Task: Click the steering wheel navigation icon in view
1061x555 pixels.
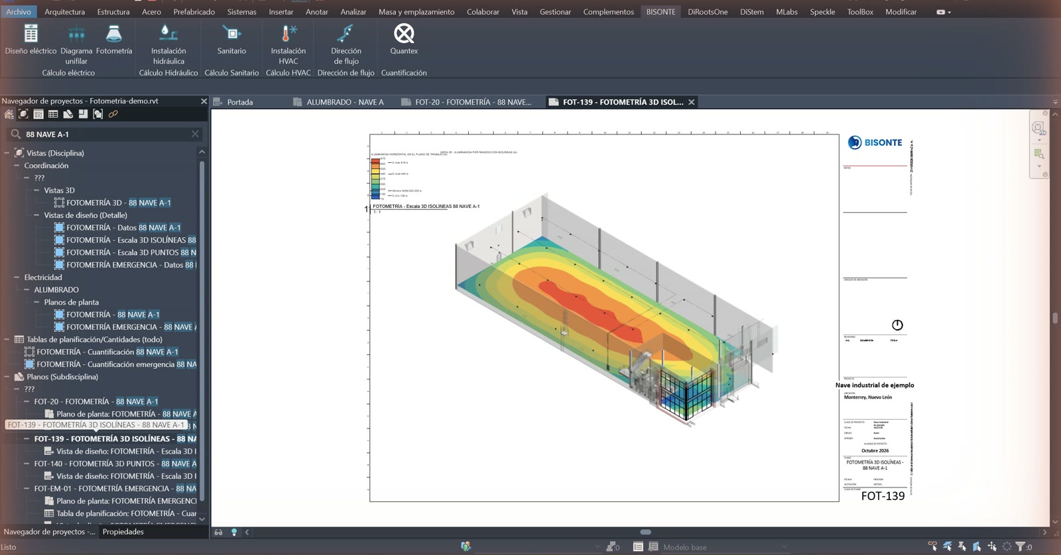Action: coord(1038,127)
